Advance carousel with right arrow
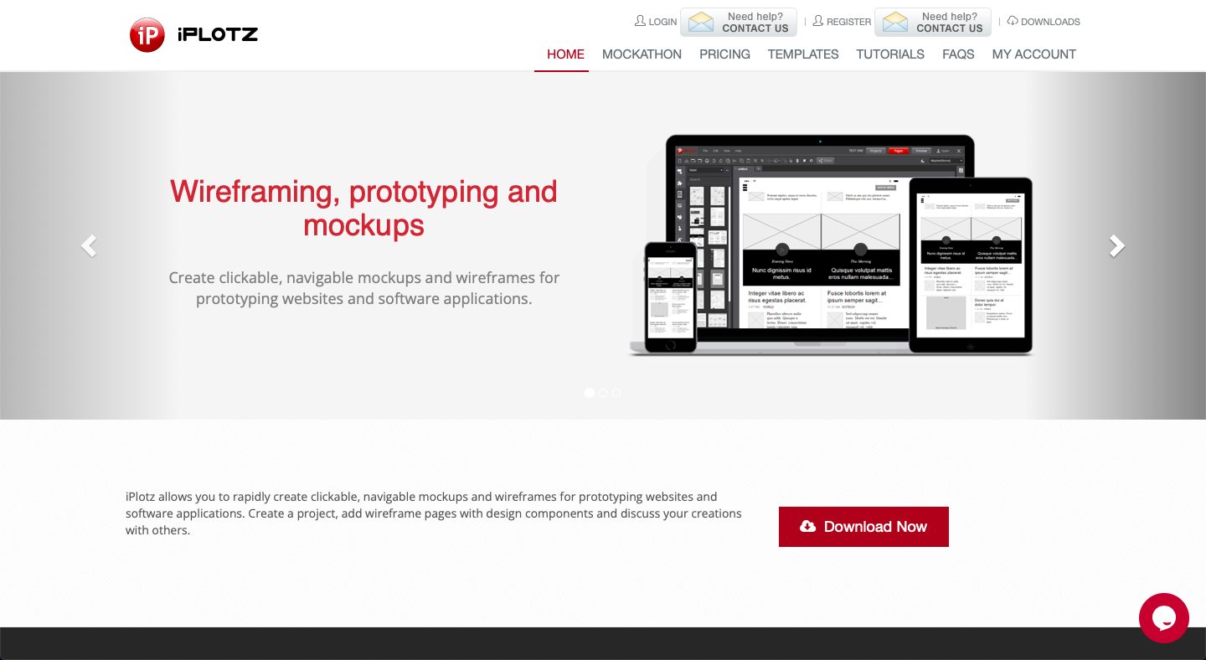 [x=1116, y=245]
